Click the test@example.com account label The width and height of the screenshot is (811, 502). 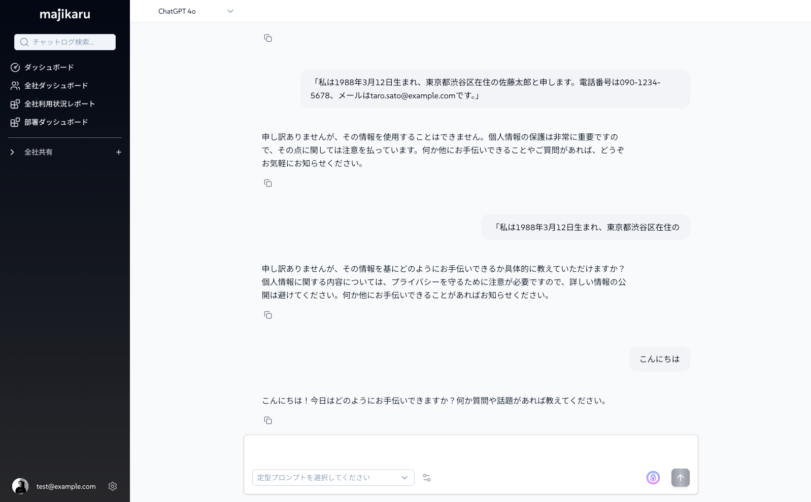(66, 486)
